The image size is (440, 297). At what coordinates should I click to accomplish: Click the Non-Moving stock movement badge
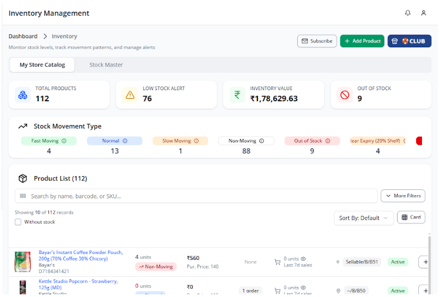tap(246, 141)
